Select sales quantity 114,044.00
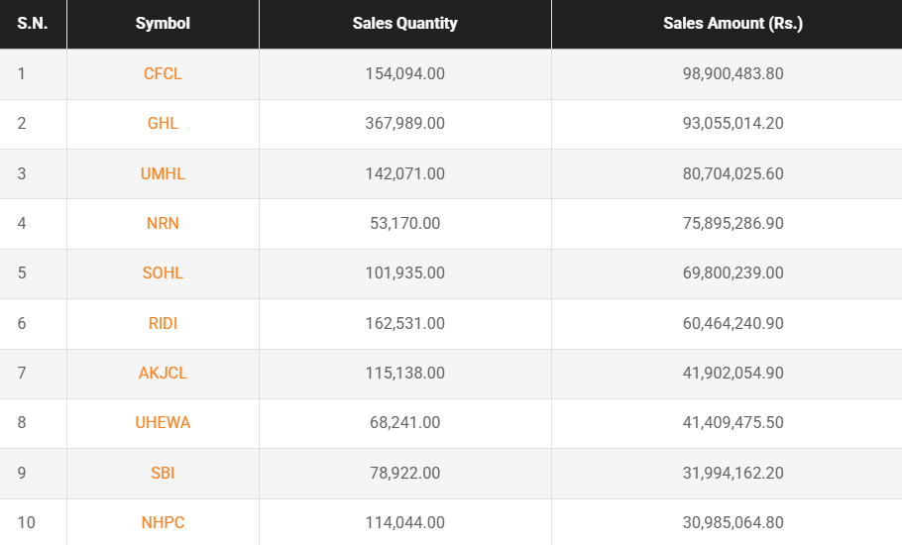Viewport: 902px width, 545px height. pyautogui.click(x=405, y=522)
